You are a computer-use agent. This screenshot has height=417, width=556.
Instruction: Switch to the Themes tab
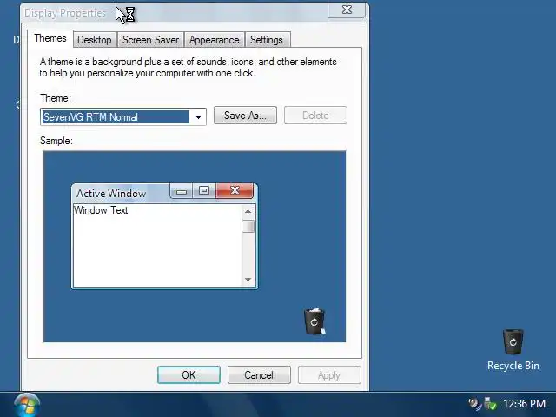click(50, 38)
